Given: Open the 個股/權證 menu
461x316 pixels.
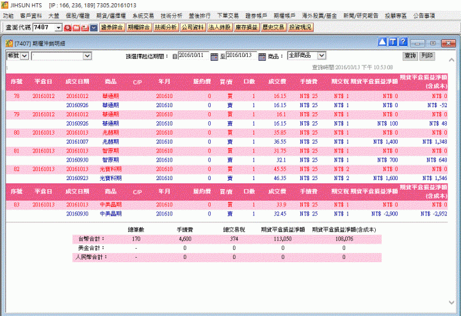Looking at the screenshot, I should click(77, 16).
